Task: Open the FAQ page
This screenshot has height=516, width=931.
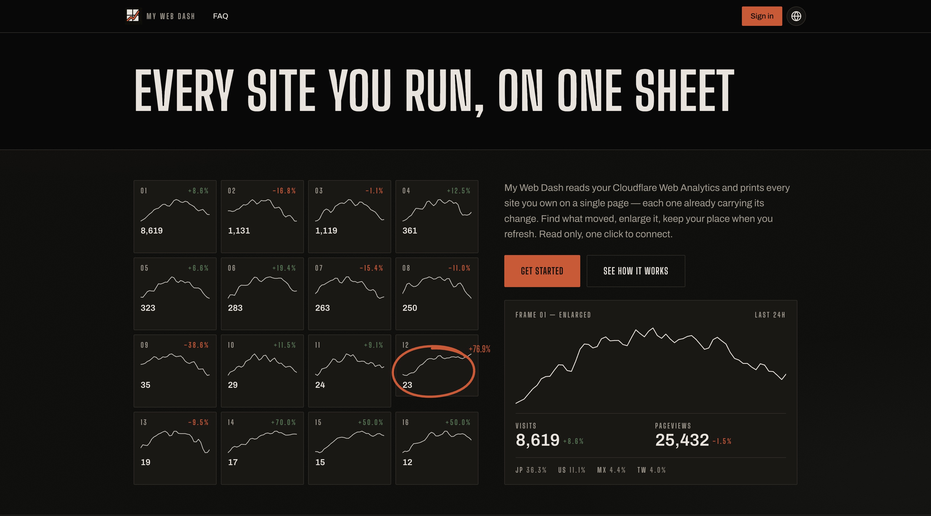Action: click(220, 16)
